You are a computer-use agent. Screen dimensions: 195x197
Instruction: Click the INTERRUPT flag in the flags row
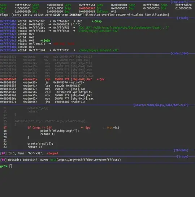(77, 15)
